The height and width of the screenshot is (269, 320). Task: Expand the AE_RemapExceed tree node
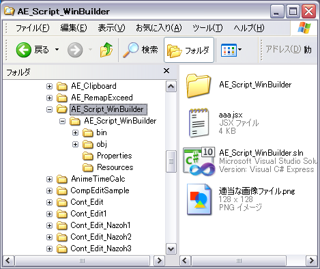pos(49,98)
